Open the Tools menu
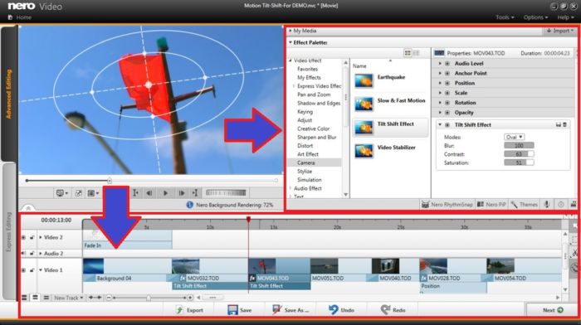 [x=505, y=17]
